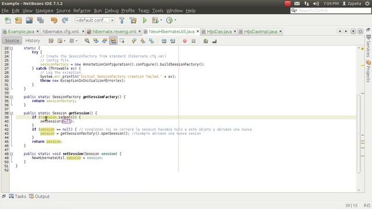Click Find Next Occurrence icon
Image resolution: width=372 pixels, height=209 pixels.
point(105,41)
